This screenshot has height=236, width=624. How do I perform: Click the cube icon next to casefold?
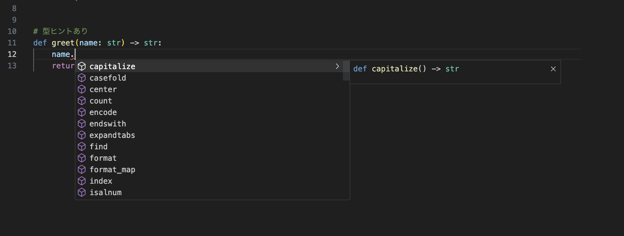coord(82,78)
